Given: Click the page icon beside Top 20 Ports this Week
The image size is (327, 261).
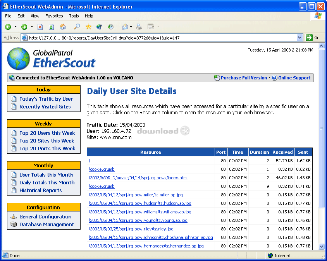Looking at the screenshot, I should point(14,148).
